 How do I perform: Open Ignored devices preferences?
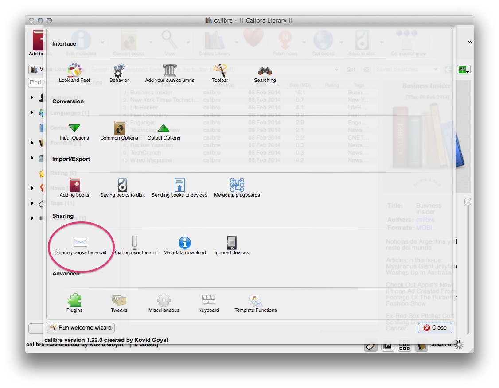pos(231,245)
